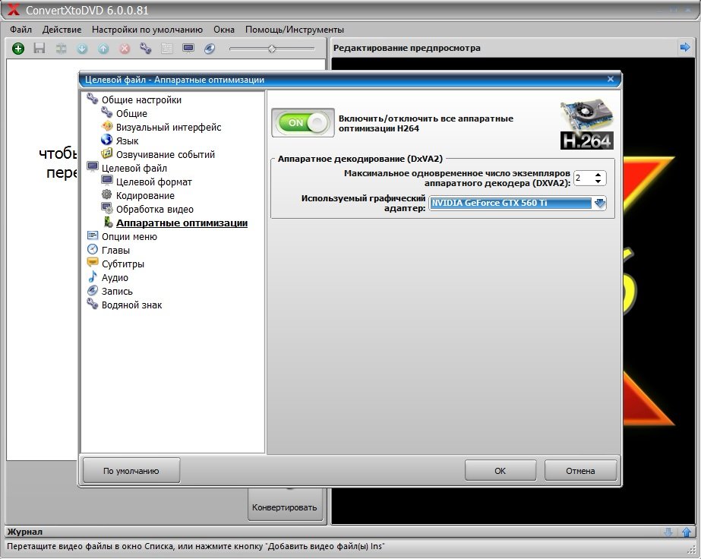Select the Общие sub-item
The image size is (701, 559).
[x=131, y=114]
